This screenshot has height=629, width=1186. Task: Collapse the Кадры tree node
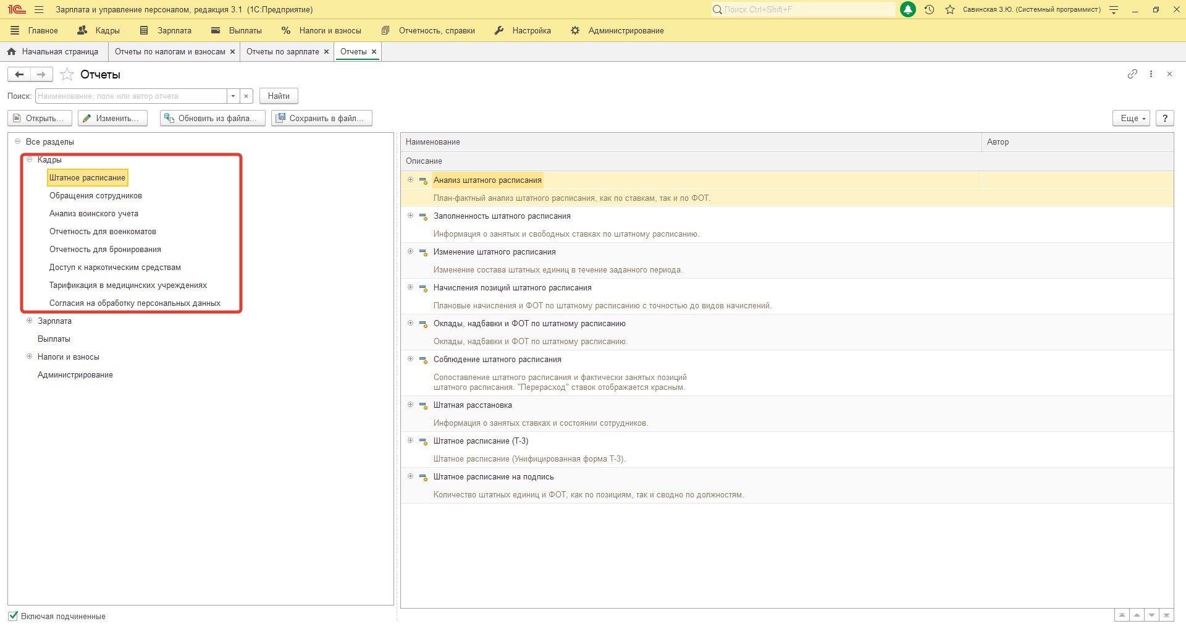pyautogui.click(x=29, y=159)
